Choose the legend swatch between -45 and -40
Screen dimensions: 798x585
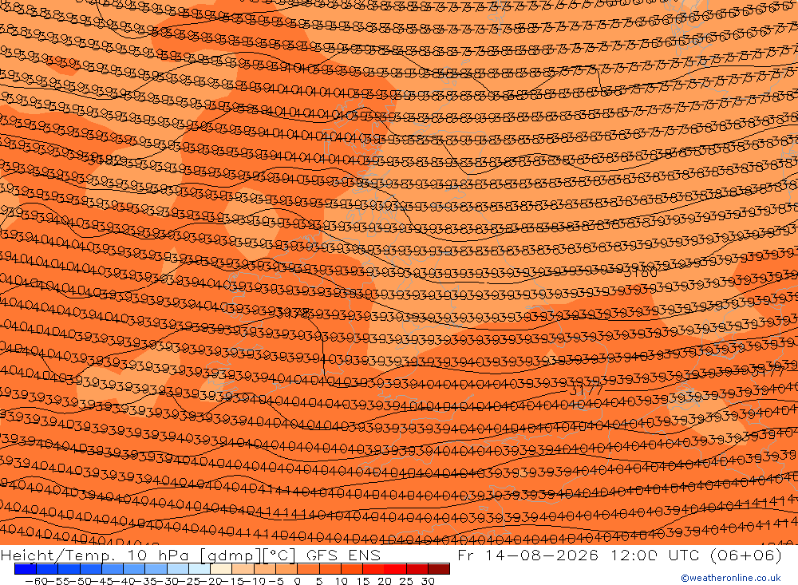point(113,569)
